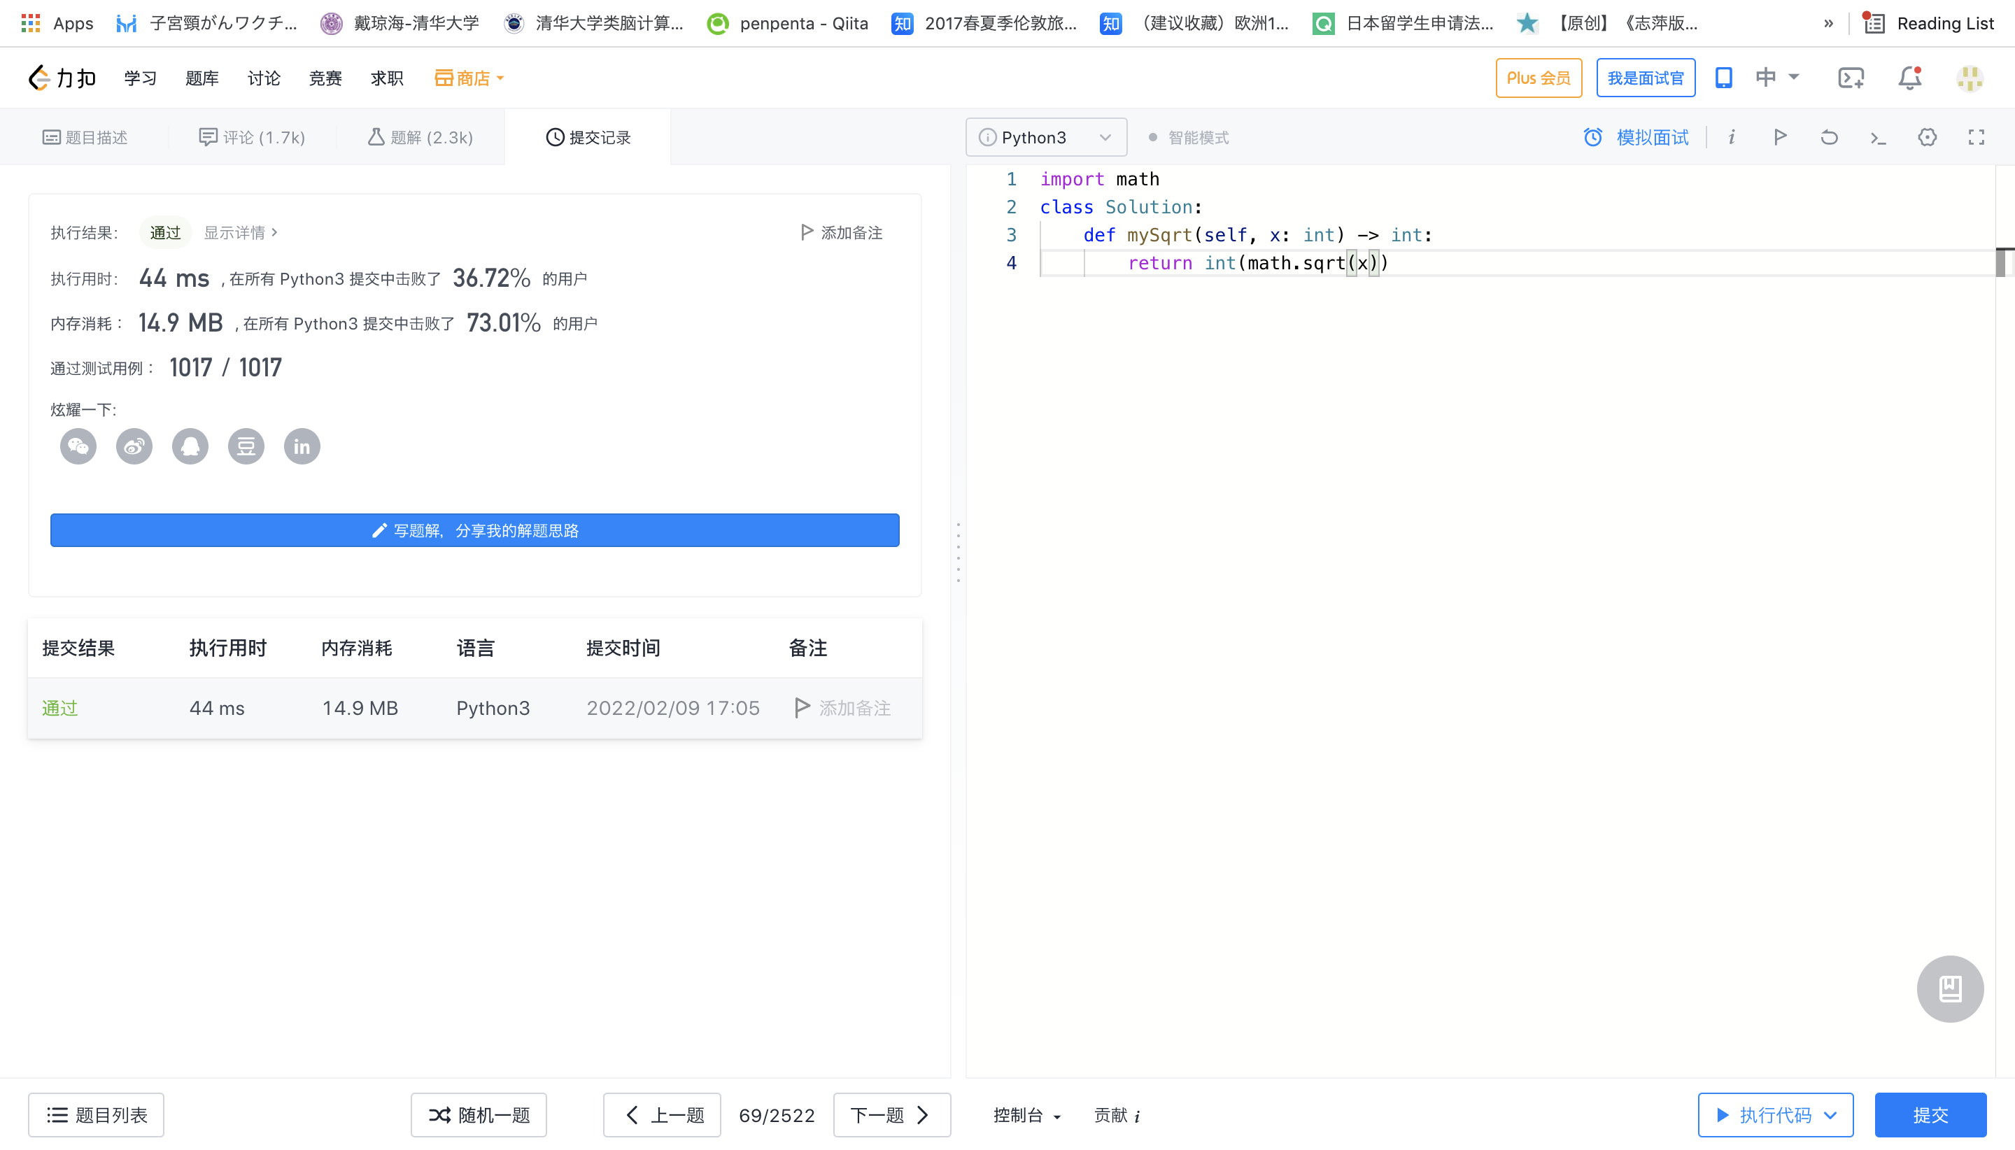
Task: Toggle fullscreen editor icon
Action: click(1977, 137)
